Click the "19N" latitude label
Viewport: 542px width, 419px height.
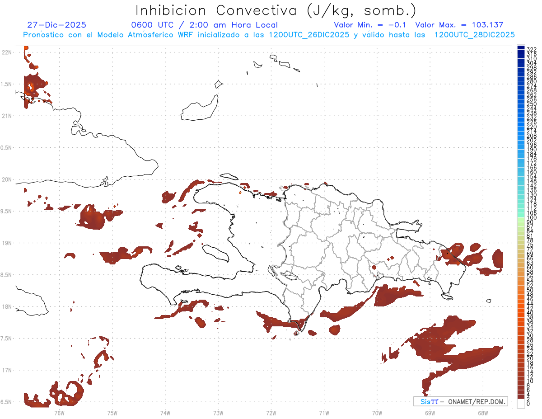click(7, 243)
